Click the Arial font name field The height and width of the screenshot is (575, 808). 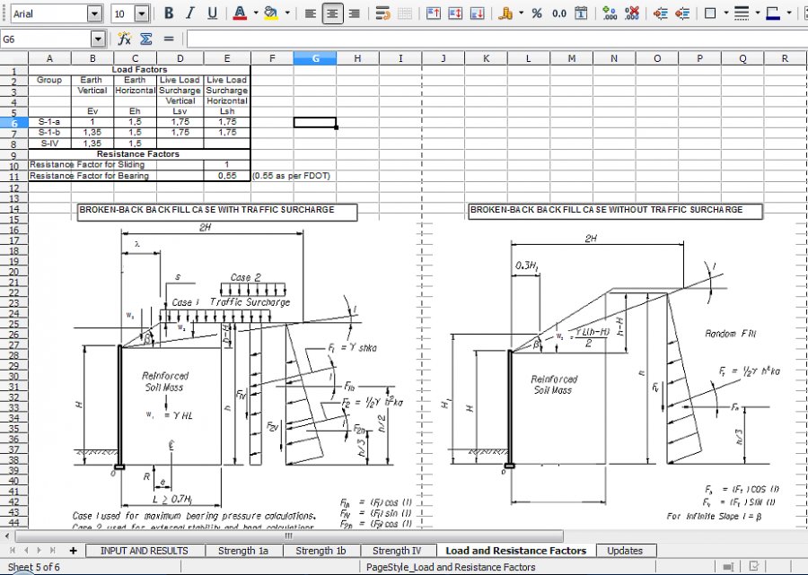point(49,13)
